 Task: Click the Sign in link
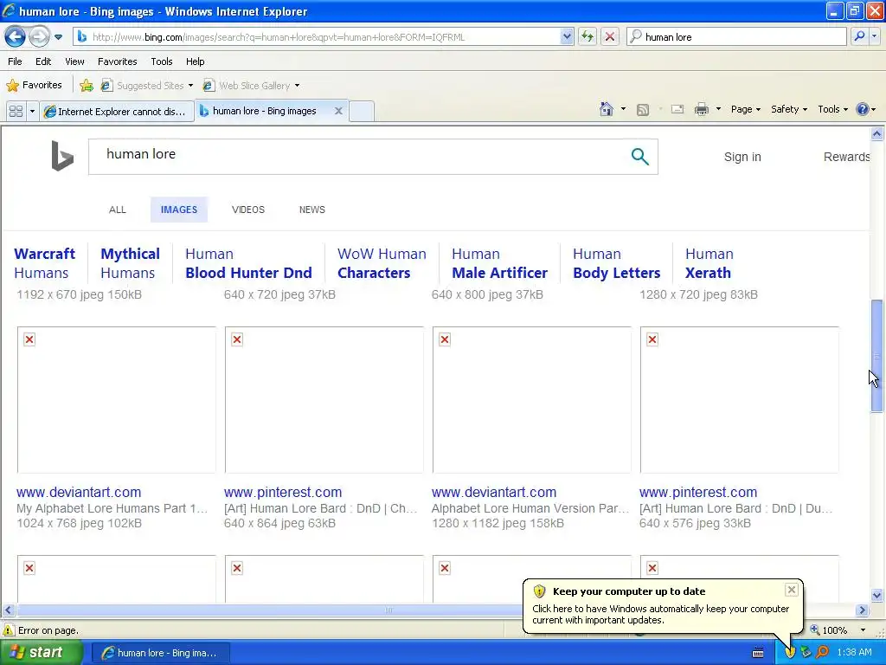(742, 157)
